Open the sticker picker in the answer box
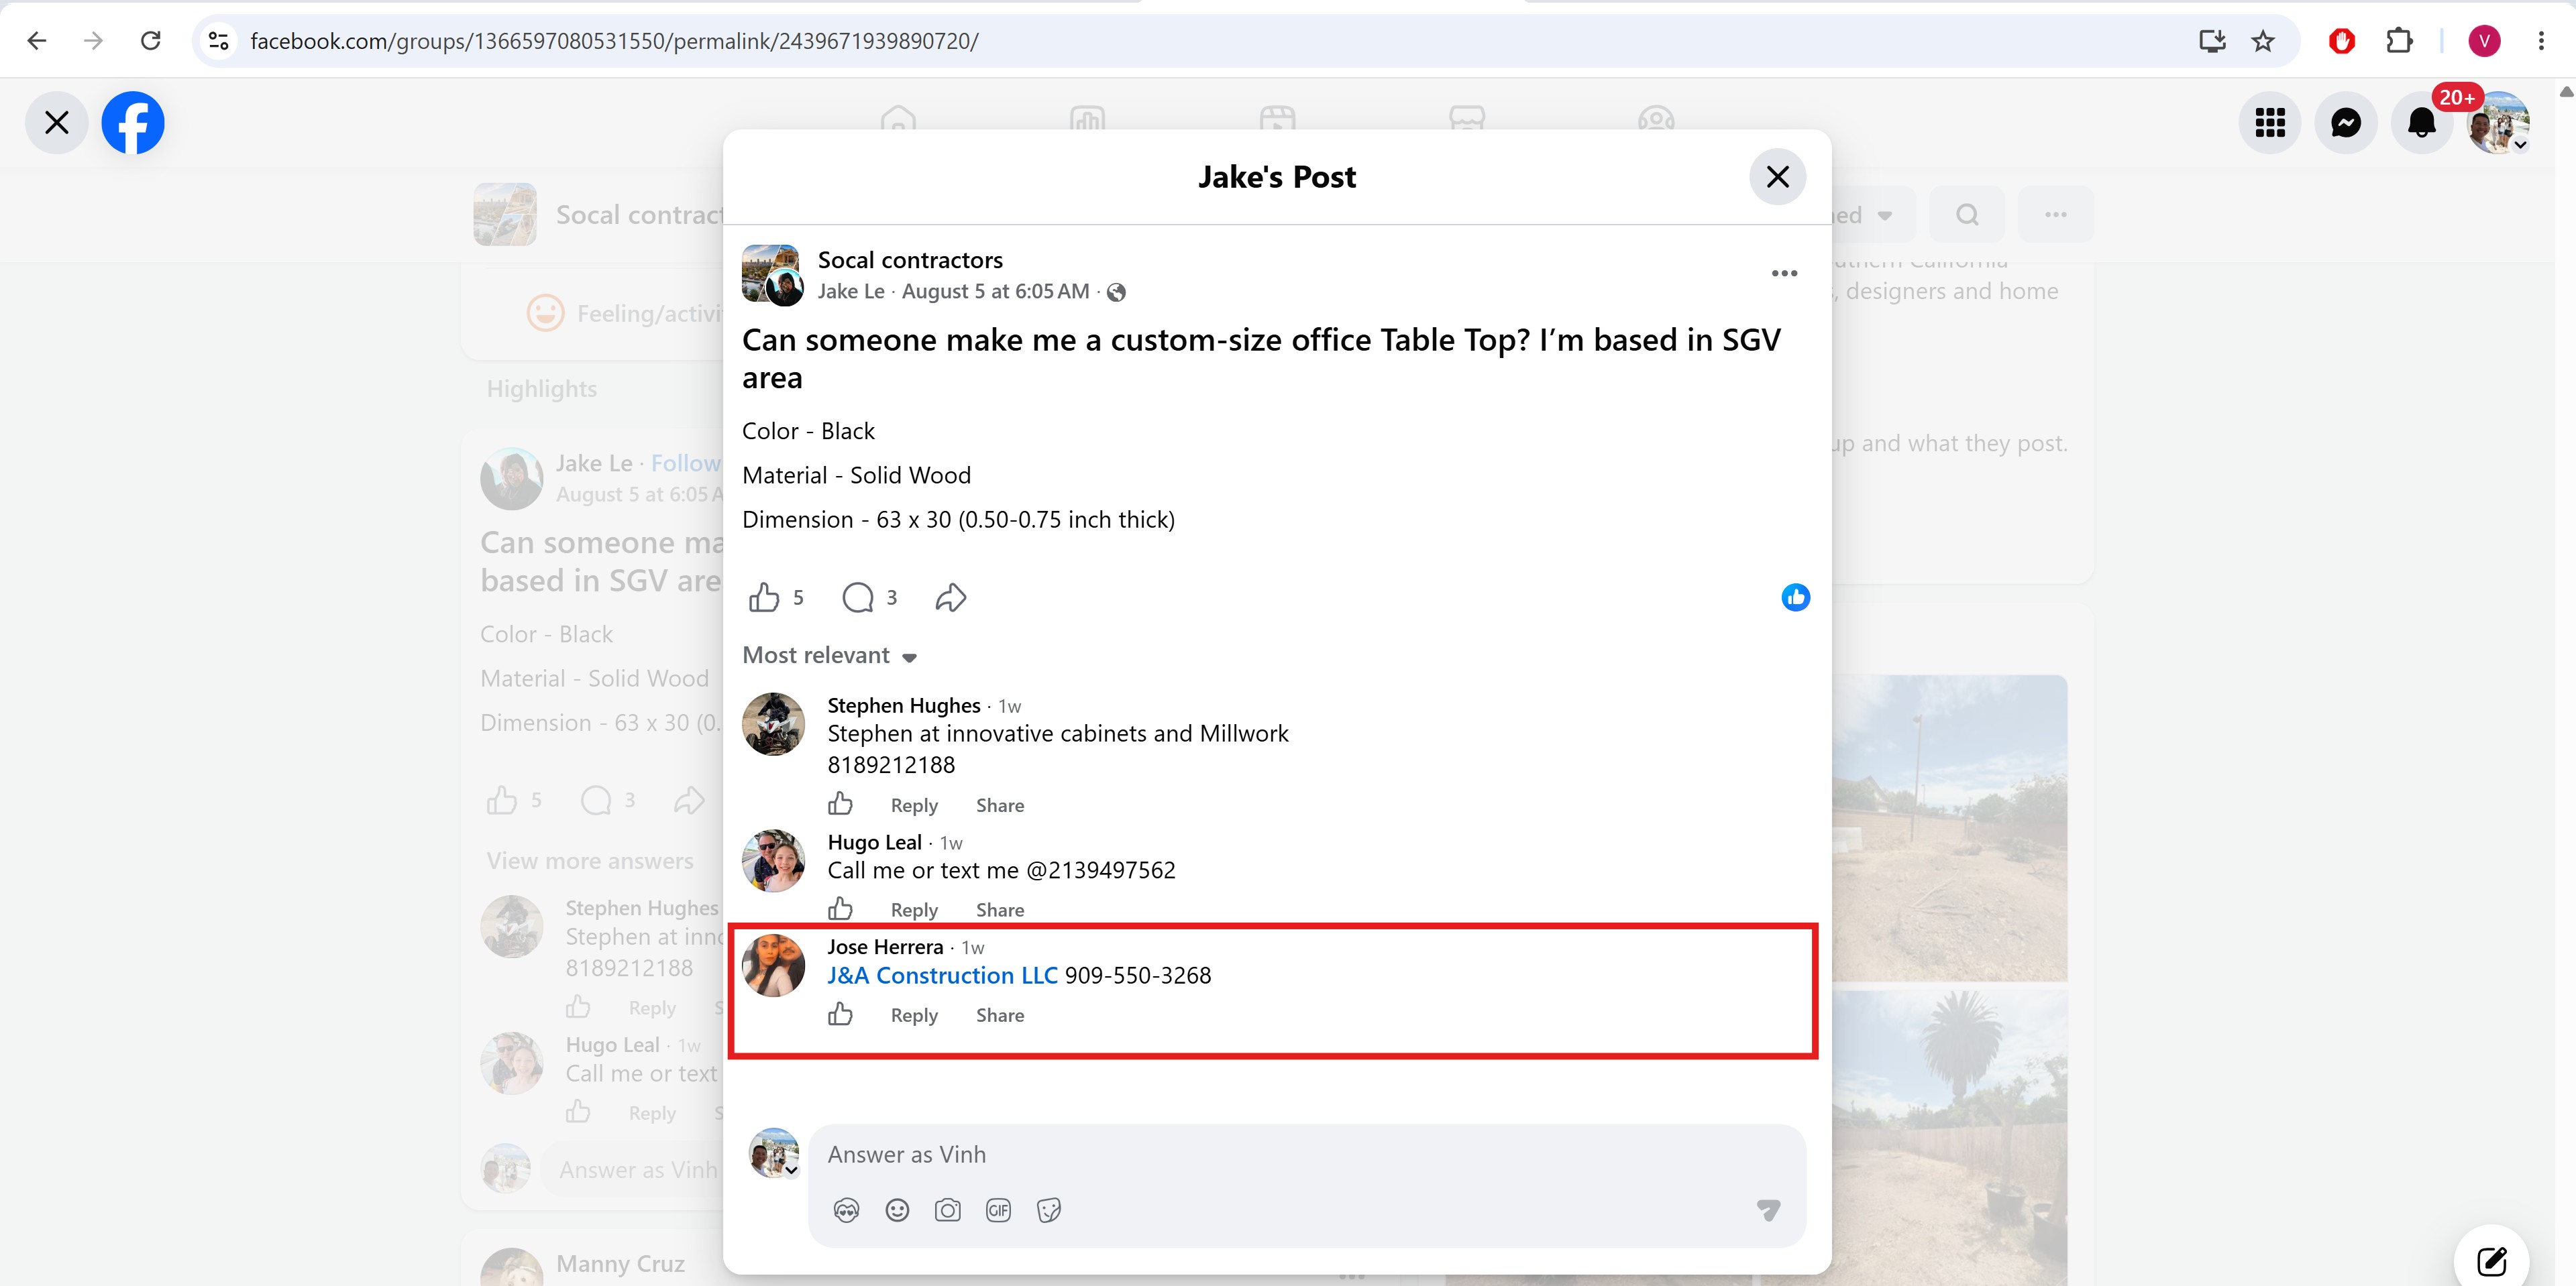This screenshot has height=1286, width=2576. 1048,1211
